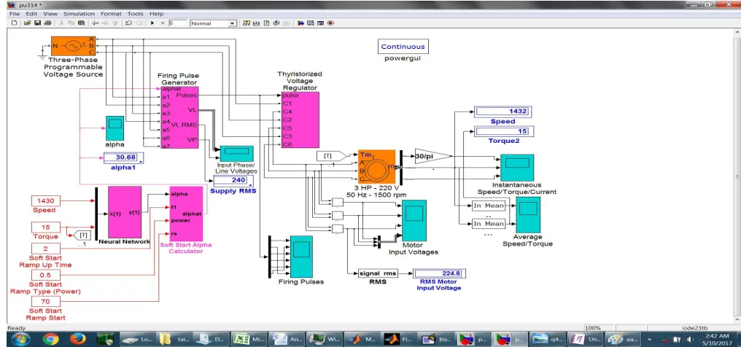Open the alpha scope block

(115, 128)
